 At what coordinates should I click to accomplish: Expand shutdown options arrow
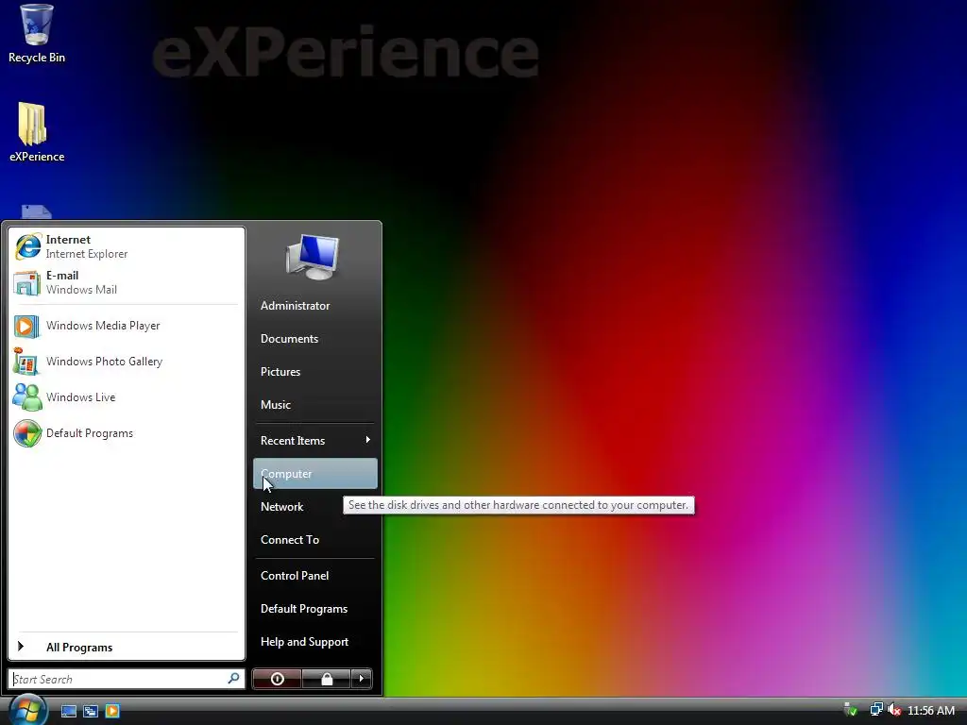[362, 679]
